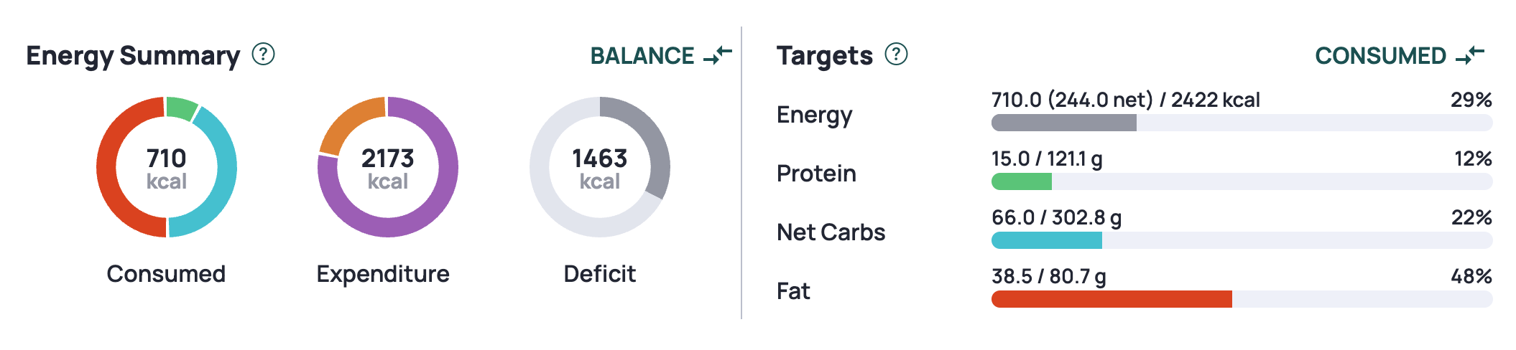Viewport: 1516px width, 350px height.
Task: Open the Fat target row label
Action: 793,291
